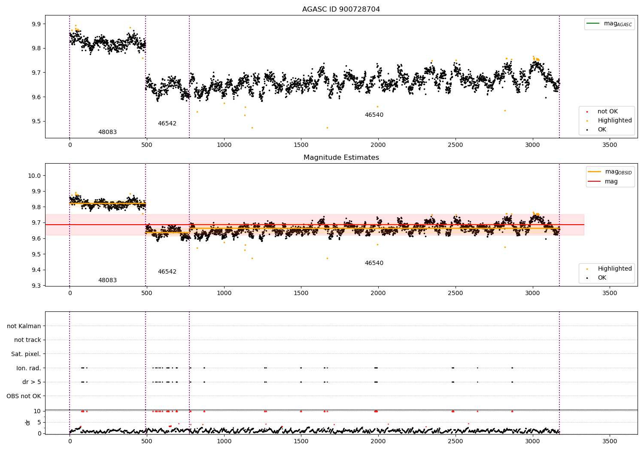Click the 5 y-tick on dr axis
This screenshot has width=644, height=451.
[39, 422]
